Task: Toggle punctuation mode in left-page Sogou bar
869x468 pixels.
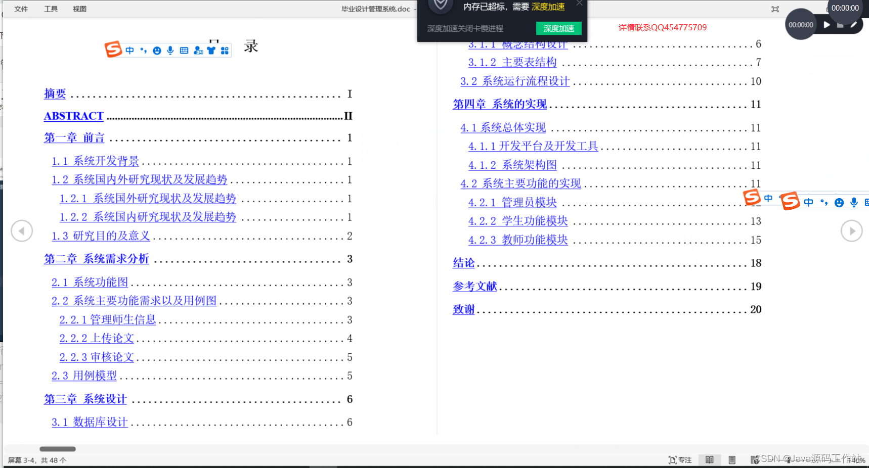Action: coord(144,51)
